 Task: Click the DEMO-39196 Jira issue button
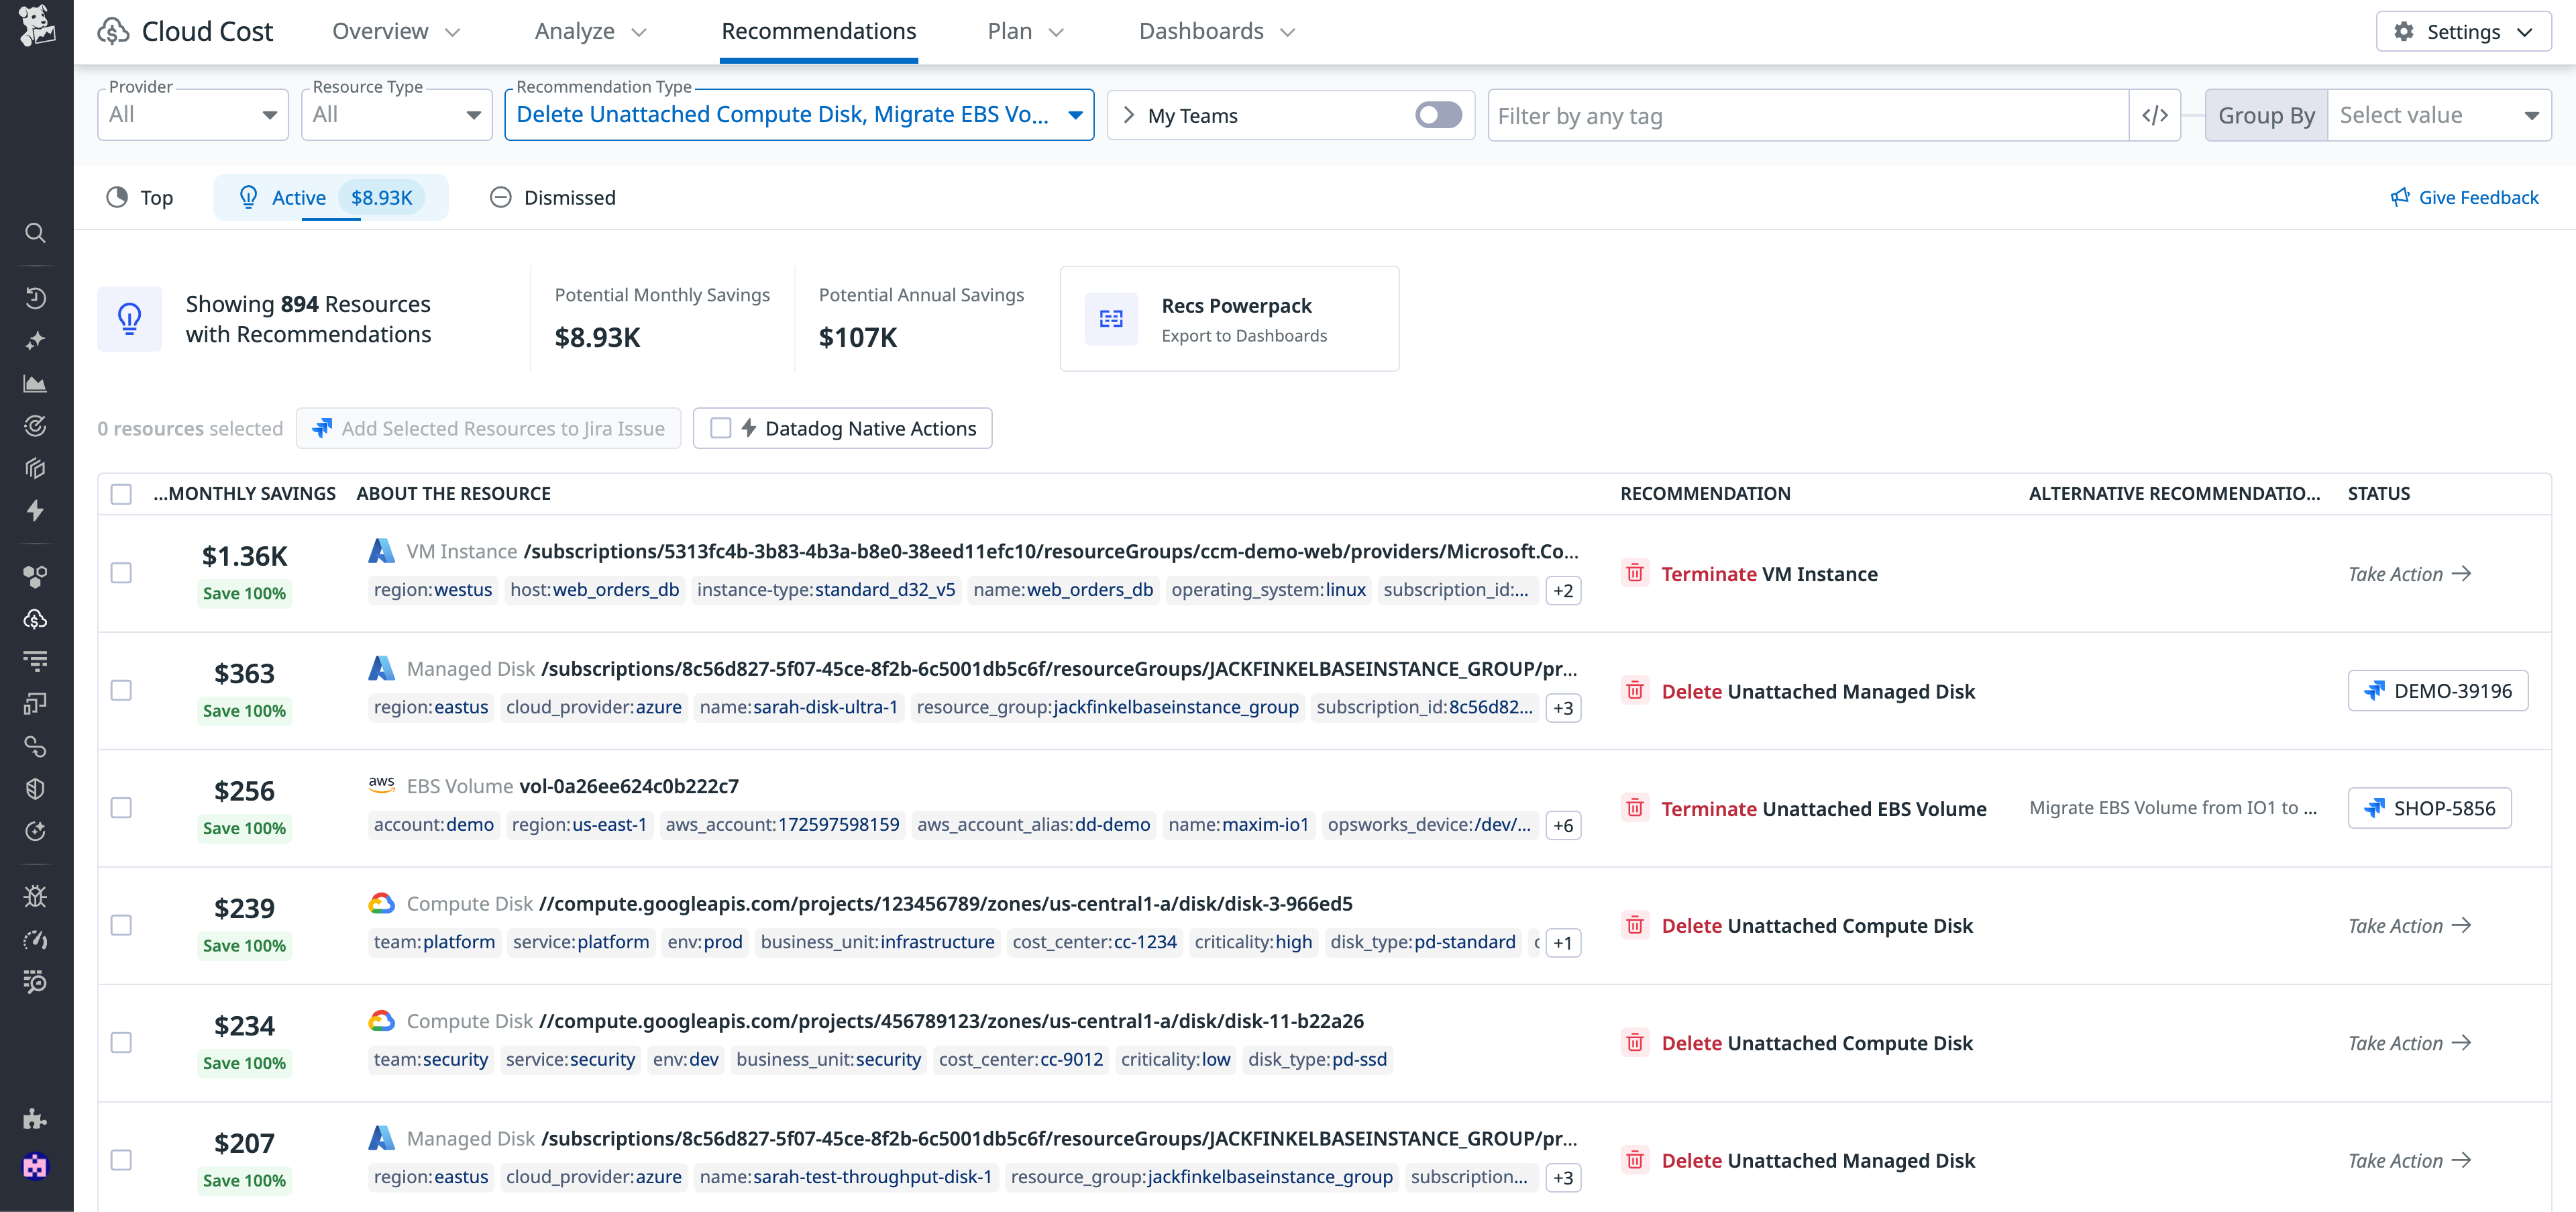coord(2437,690)
